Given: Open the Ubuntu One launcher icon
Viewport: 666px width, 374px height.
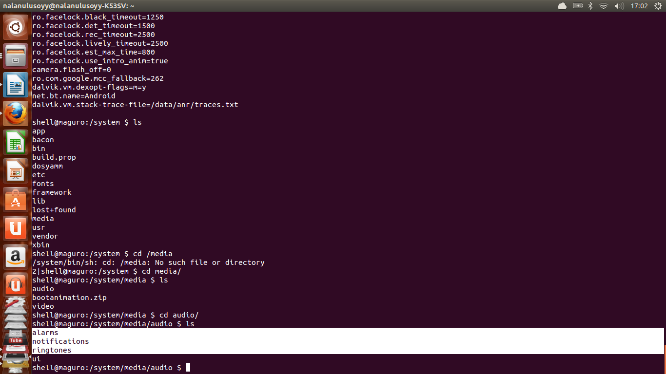Looking at the screenshot, I should pyautogui.click(x=16, y=228).
